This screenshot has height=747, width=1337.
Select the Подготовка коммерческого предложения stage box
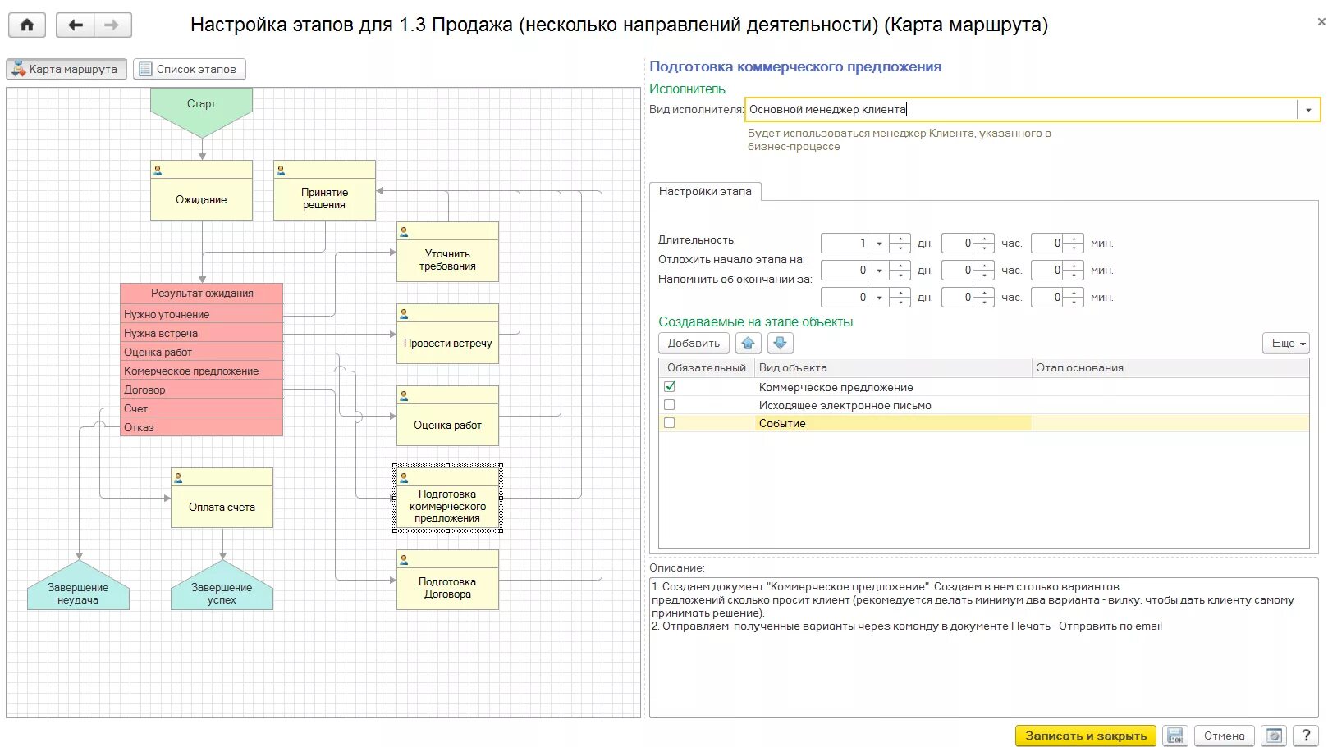tap(447, 498)
